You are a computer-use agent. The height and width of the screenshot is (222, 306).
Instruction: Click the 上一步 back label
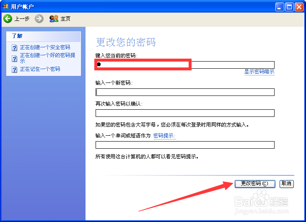click(22, 19)
